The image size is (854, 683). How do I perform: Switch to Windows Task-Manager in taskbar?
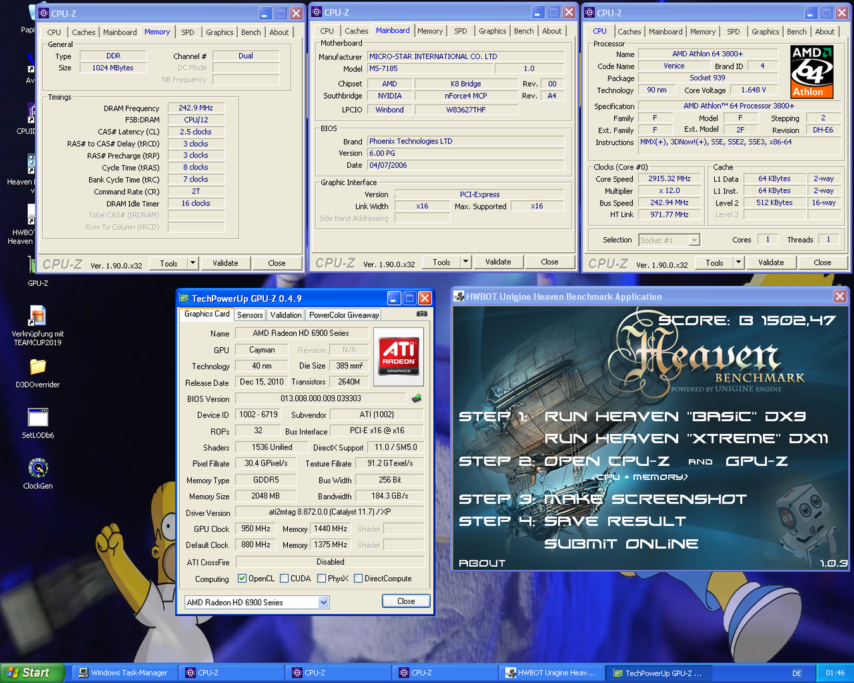(x=123, y=673)
